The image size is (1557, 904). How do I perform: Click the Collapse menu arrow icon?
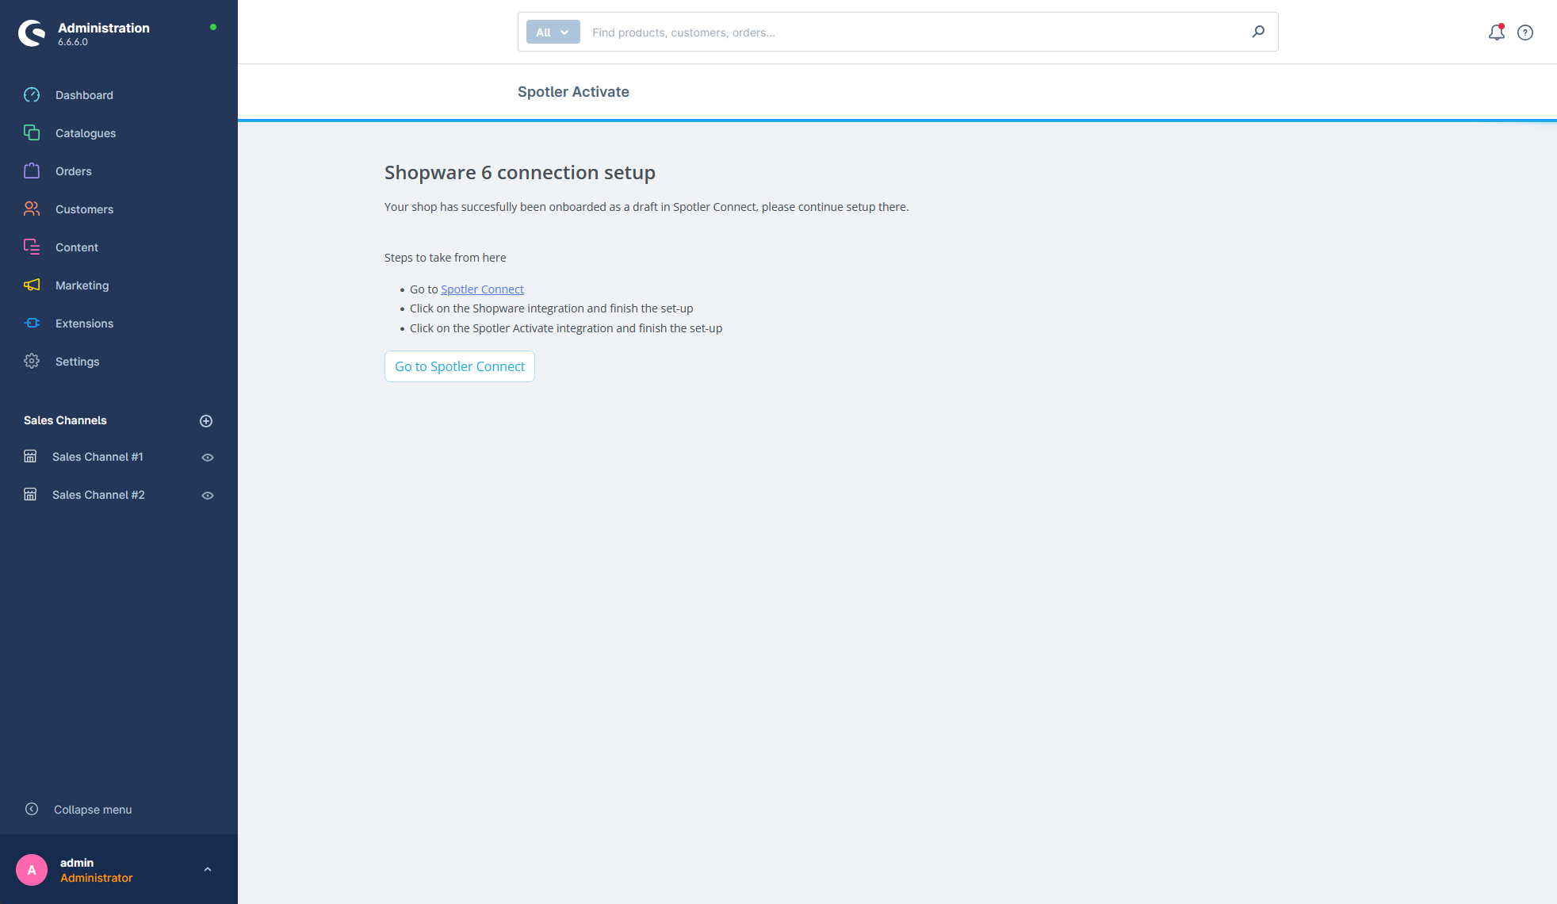click(x=32, y=810)
